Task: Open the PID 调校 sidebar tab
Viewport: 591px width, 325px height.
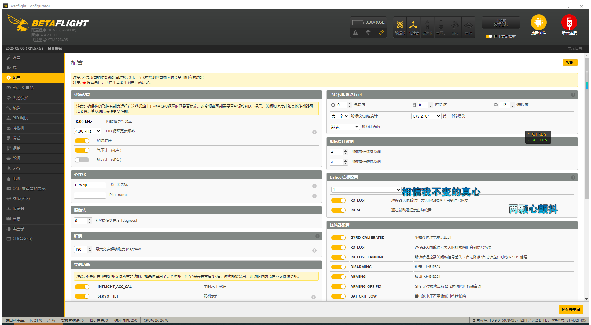Action: pos(33,118)
